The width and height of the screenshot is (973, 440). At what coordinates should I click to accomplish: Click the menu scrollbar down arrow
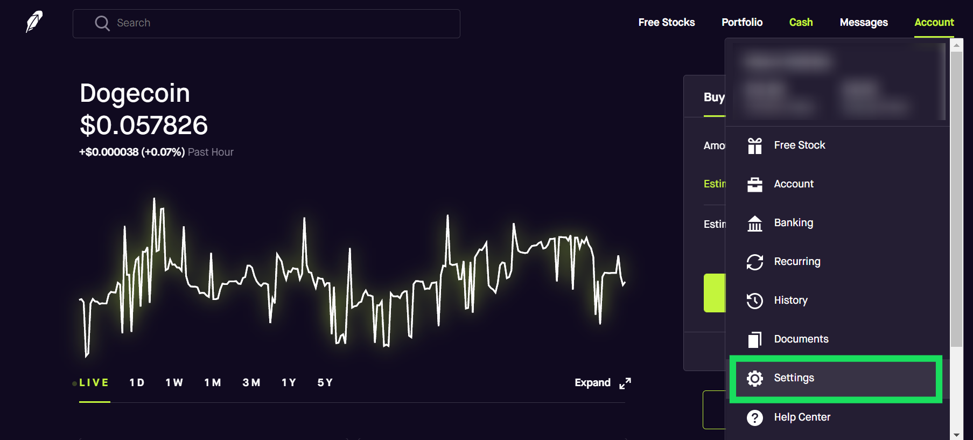[x=956, y=435]
